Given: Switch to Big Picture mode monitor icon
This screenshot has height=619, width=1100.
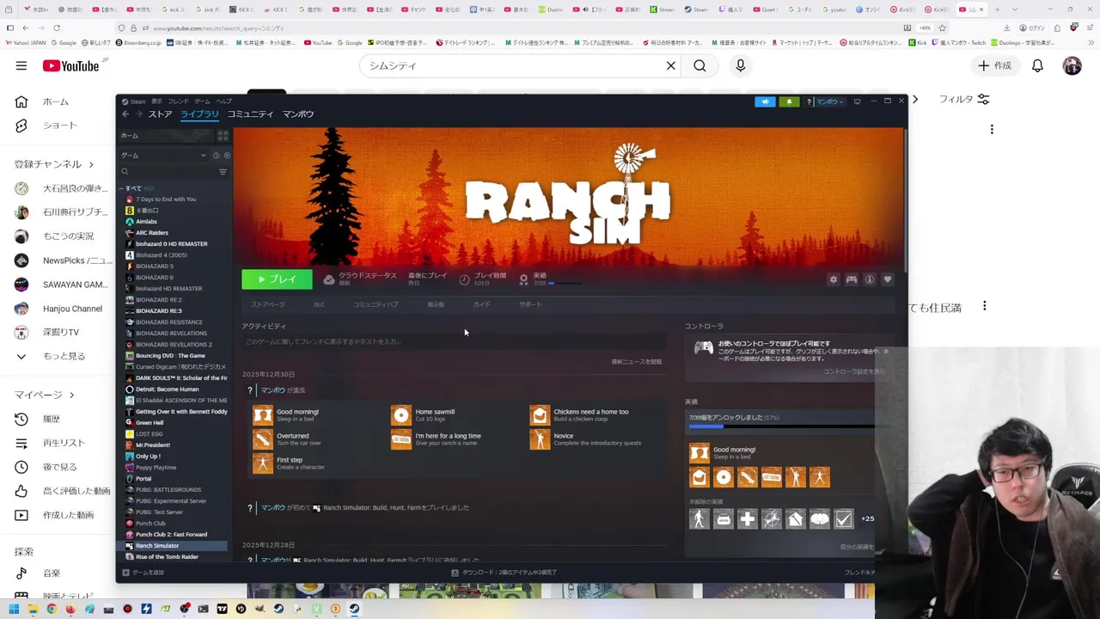Looking at the screenshot, I should coord(857,101).
